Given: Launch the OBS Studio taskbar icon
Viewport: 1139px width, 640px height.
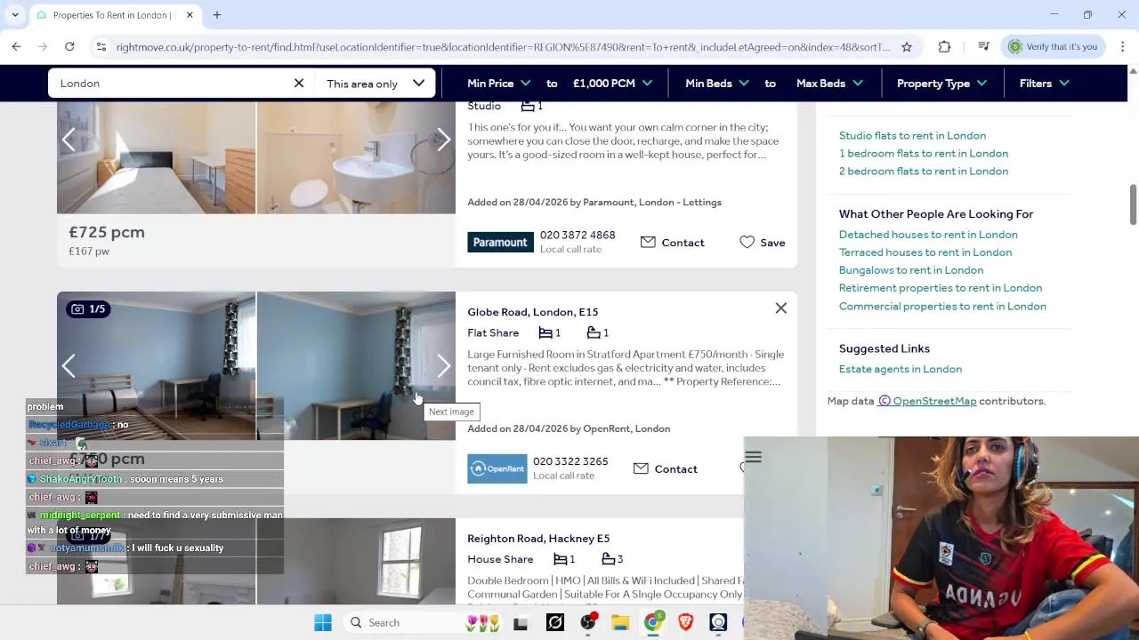Looking at the screenshot, I should point(588,622).
